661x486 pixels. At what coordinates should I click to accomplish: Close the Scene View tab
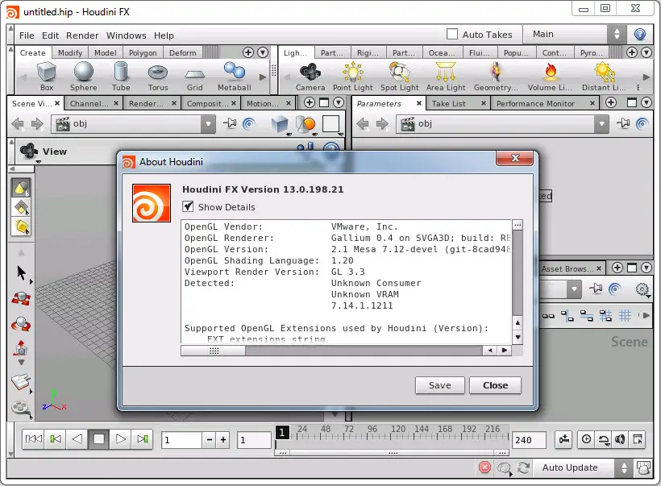click(57, 103)
